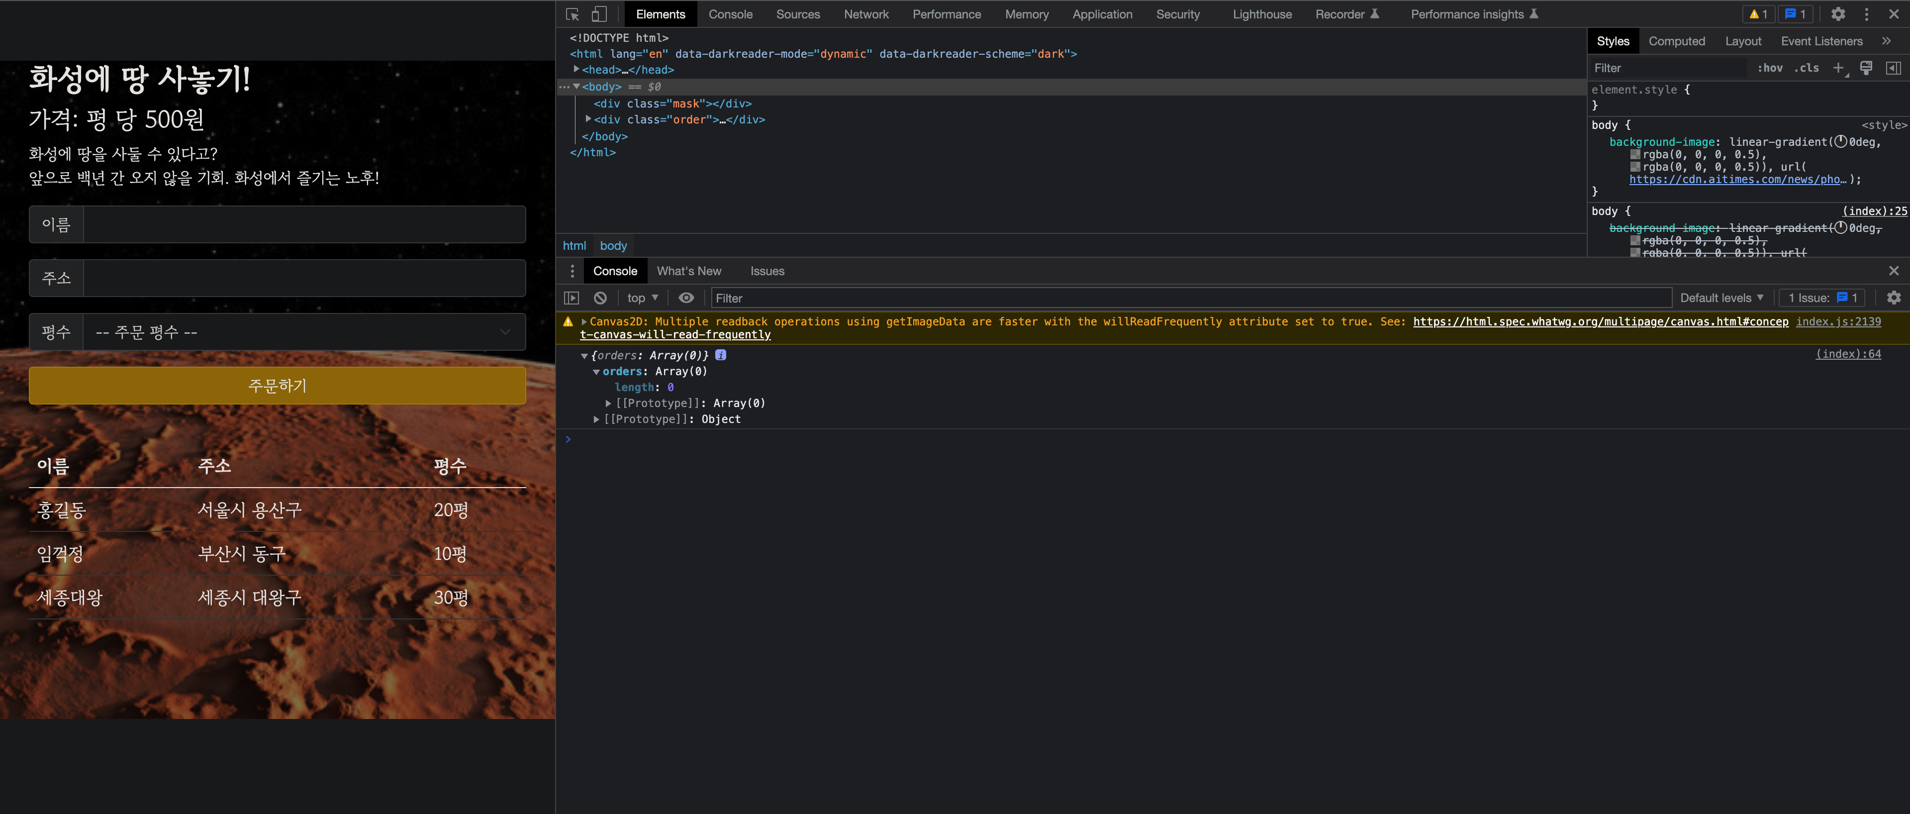Open the Default levels dropdown
This screenshot has width=1910, height=814.
click(x=1721, y=299)
